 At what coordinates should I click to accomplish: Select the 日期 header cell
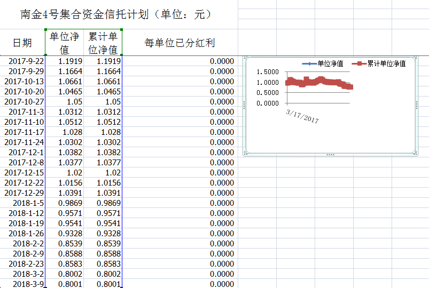tap(22, 43)
